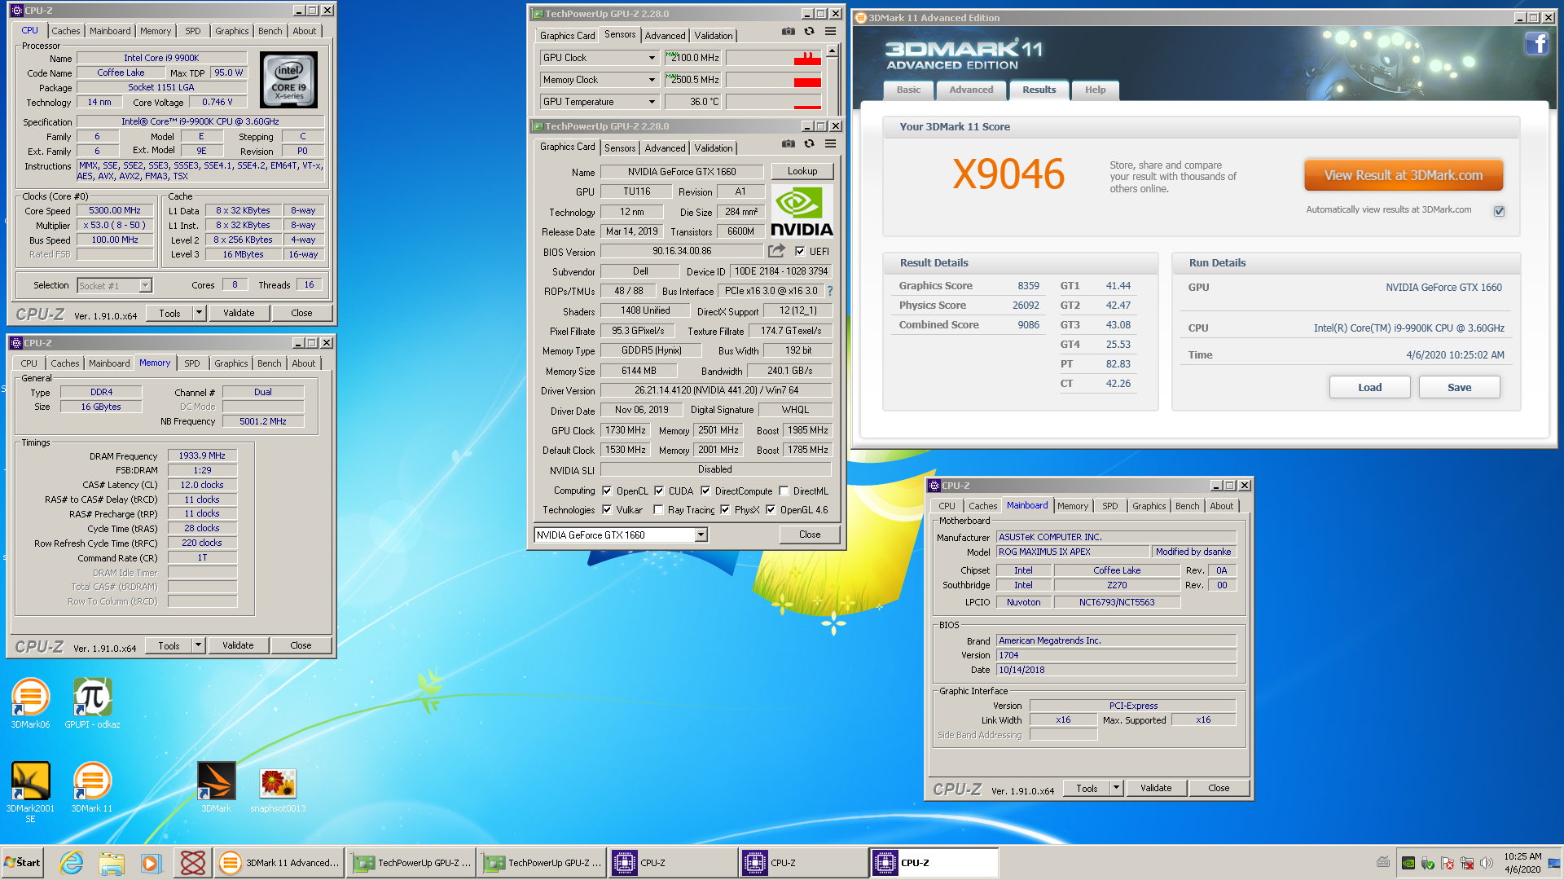Click the Intel Core i9 logo in CPU-Z
The image size is (1564, 880).
pyautogui.click(x=288, y=79)
